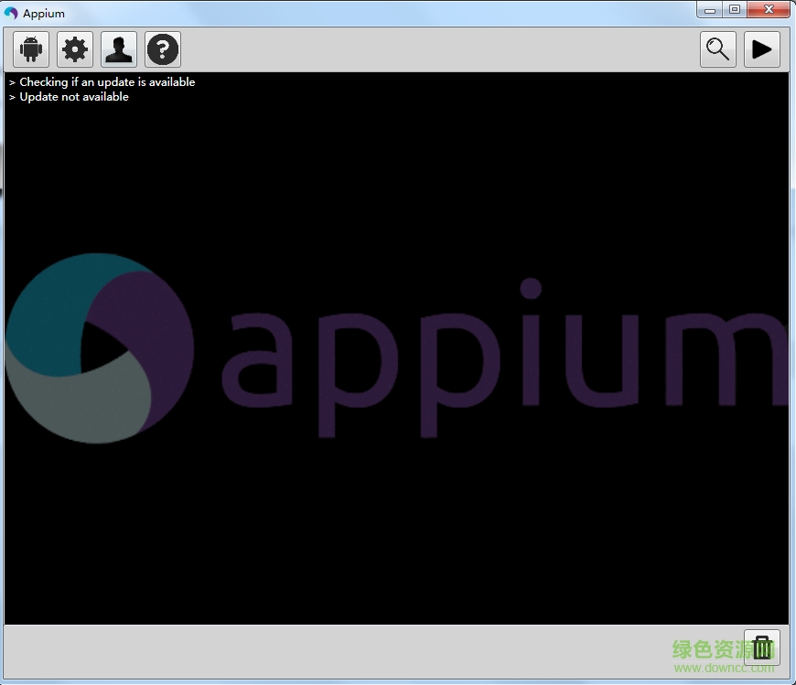Select the 'Update not available' log line
Image resolution: width=796 pixels, height=685 pixels.
click(x=73, y=96)
